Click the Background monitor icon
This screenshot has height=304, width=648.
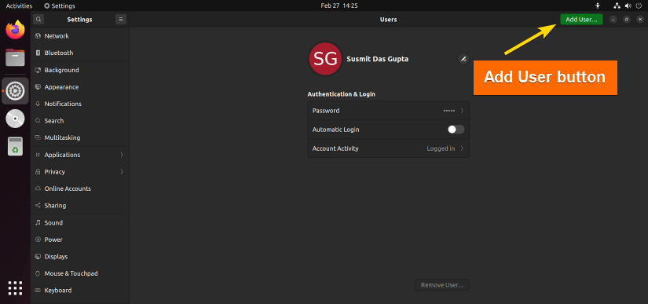pyautogui.click(x=38, y=70)
